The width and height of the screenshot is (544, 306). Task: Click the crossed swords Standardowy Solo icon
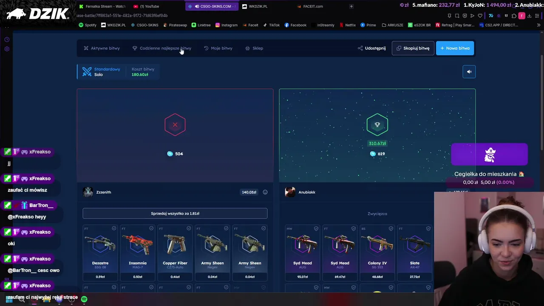pyautogui.click(x=87, y=72)
